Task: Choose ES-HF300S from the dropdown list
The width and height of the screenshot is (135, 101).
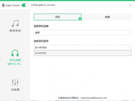Action: [x=83, y=53]
